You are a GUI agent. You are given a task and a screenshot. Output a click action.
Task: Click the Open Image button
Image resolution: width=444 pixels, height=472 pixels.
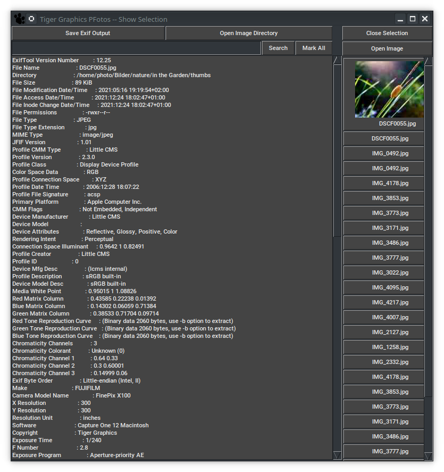[x=387, y=48]
